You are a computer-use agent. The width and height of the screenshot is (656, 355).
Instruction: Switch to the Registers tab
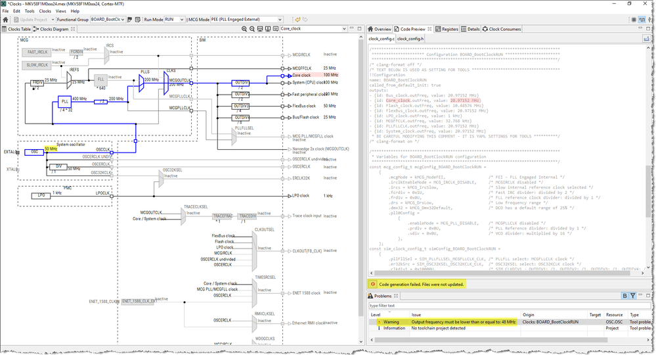tap(447, 29)
